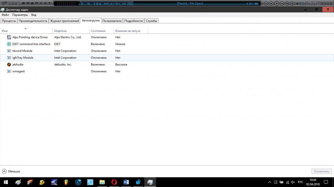Image resolution: width=334 pixels, height=187 pixels.
Task: Switch input language РУС indicator
Action: click(x=300, y=182)
